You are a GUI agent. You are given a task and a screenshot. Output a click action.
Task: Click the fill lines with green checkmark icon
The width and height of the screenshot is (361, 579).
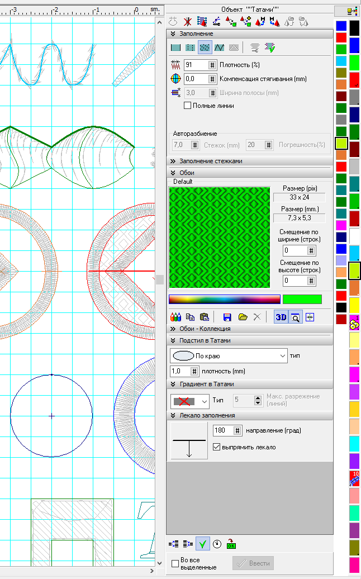pos(270,48)
